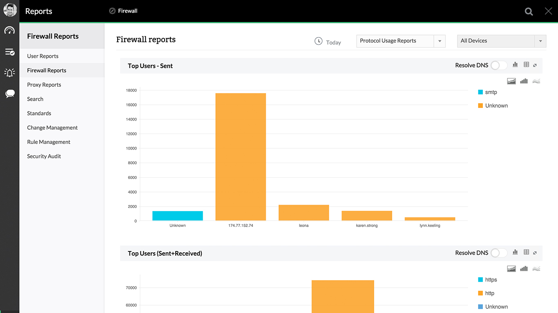Click the tall orange bar in Sent+Received chart

(x=343, y=296)
